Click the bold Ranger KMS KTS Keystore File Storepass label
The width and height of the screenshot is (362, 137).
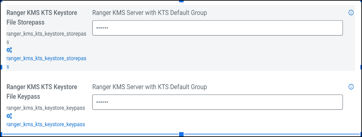[42, 18]
